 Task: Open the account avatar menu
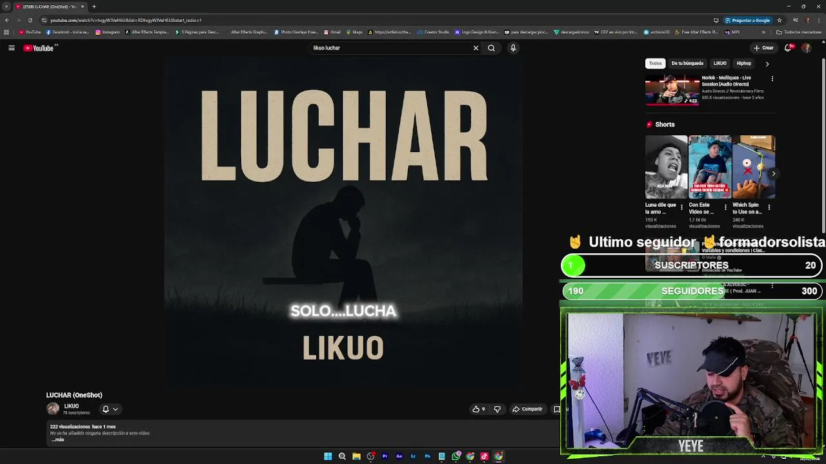[806, 48]
